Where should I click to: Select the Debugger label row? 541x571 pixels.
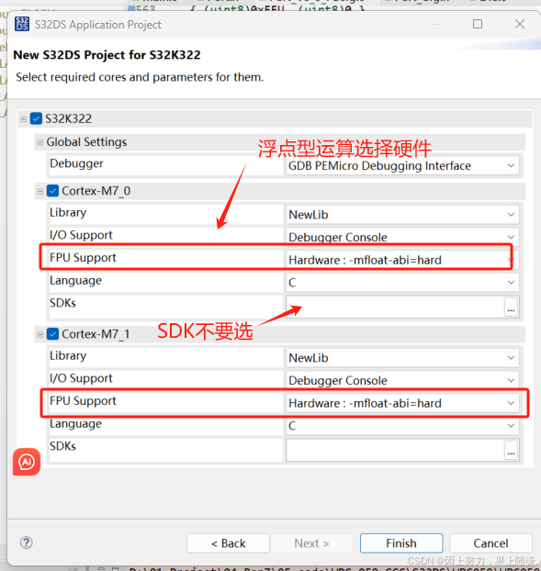click(76, 163)
